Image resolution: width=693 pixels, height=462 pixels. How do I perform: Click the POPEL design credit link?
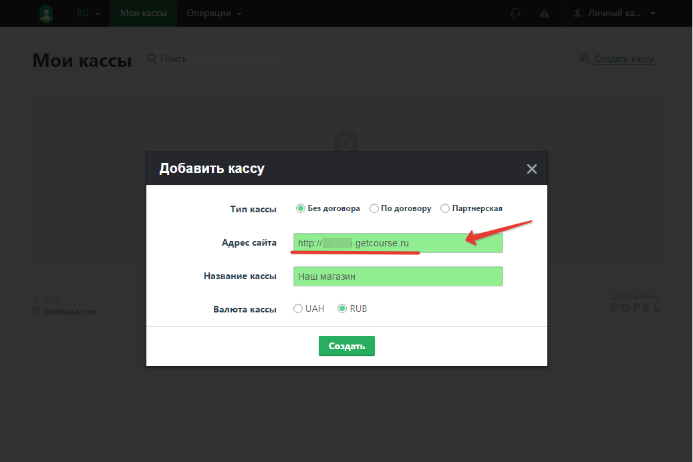click(x=636, y=307)
